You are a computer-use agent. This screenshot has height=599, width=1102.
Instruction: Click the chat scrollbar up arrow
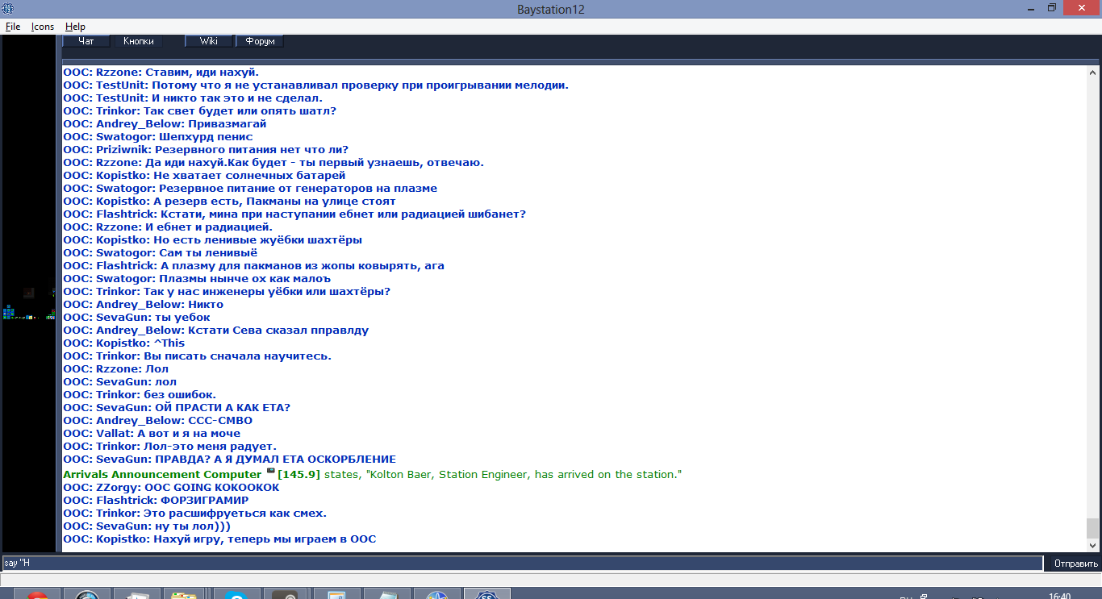(1092, 72)
